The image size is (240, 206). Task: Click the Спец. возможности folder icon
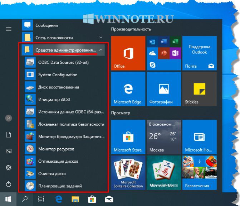tap(28, 38)
